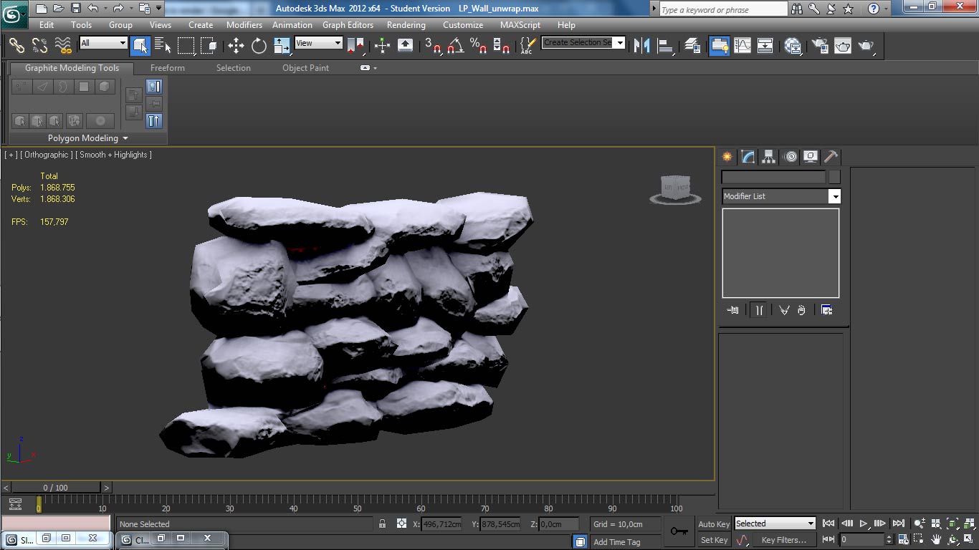Click the Key Filters button
Viewport: 979px width, 550px height.
tap(785, 539)
